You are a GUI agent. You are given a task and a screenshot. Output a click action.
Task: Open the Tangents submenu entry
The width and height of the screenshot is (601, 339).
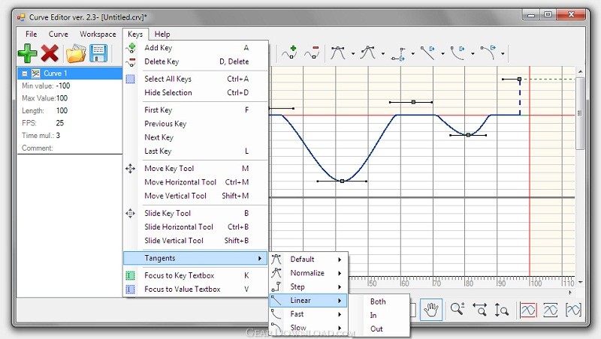pyautogui.click(x=195, y=258)
